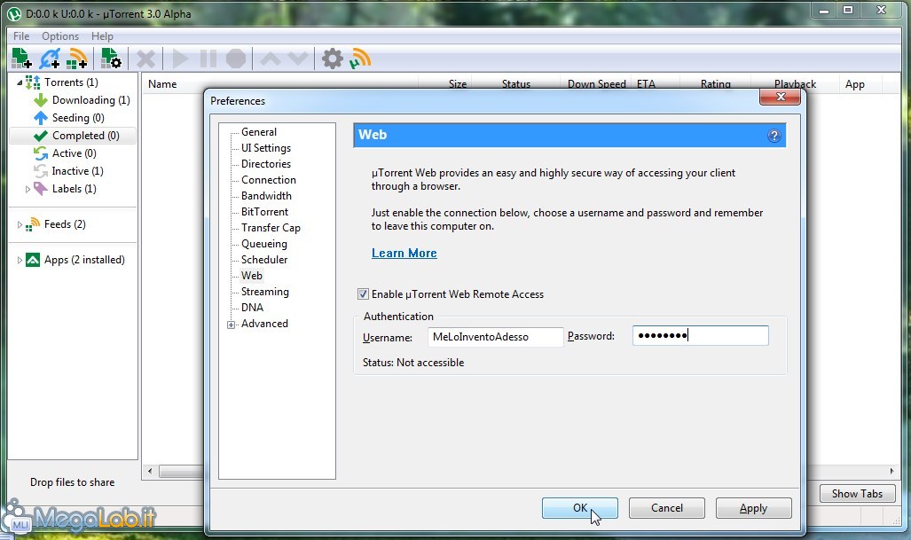The height and width of the screenshot is (540, 911).
Task: Open the File menu
Action: (x=21, y=36)
